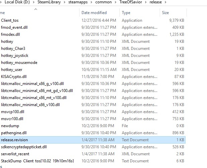
Task: Click the hotkey_joystick XML document
Action: (x=14, y=55)
